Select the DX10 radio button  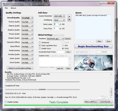[63, 49]
